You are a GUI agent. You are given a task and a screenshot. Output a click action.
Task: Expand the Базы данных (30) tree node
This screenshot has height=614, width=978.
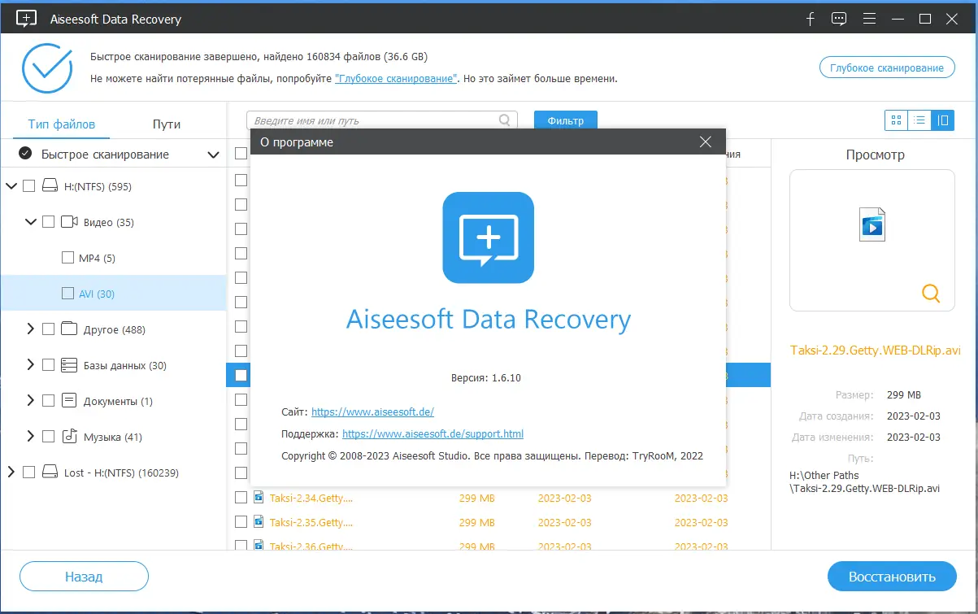click(31, 365)
